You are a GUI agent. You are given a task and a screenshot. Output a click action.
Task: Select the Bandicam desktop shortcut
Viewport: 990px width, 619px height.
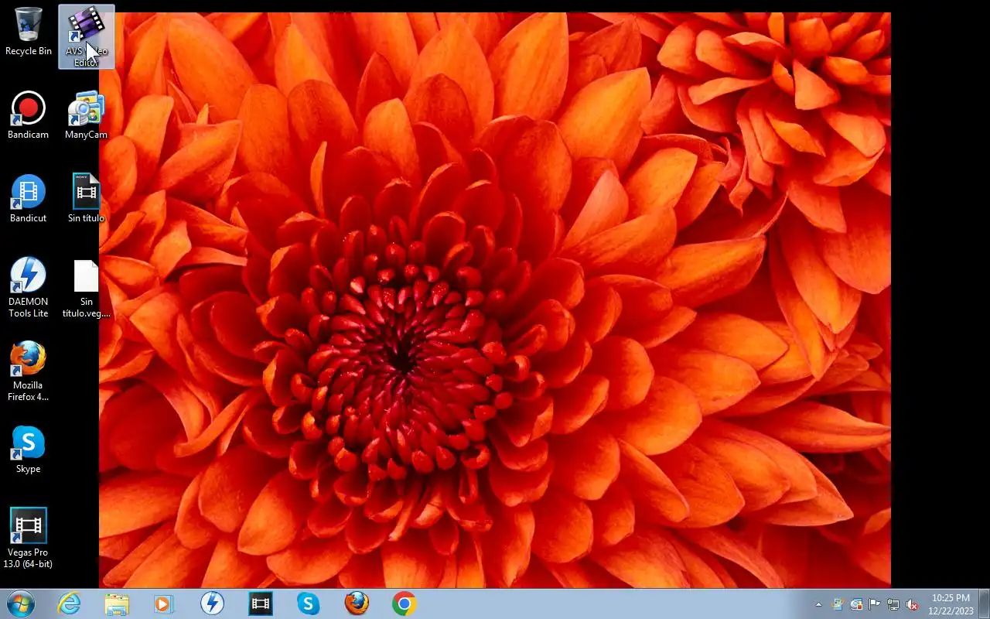[29, 115]
